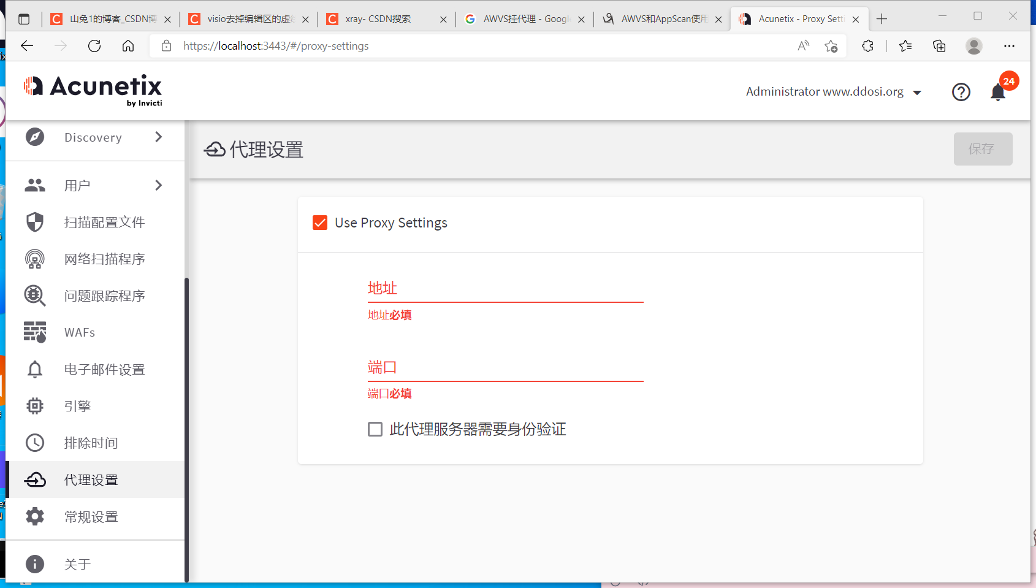Screen dimensions: 1036x588
Task: Switch to AWVS挂代理 Google tab
Action: point(524,19)
